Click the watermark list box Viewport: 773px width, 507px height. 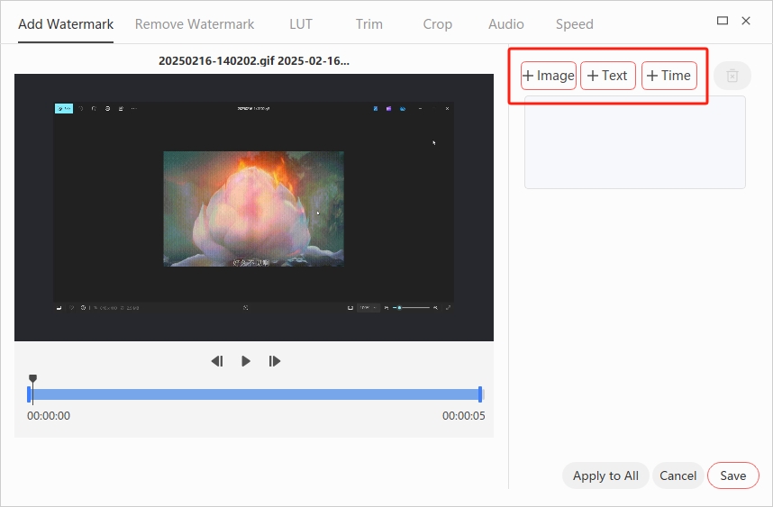point(635,142)
